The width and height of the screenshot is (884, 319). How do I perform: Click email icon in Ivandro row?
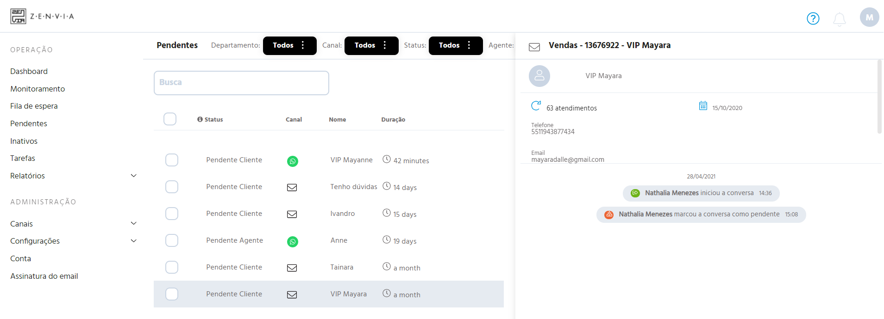coord(292,215)
